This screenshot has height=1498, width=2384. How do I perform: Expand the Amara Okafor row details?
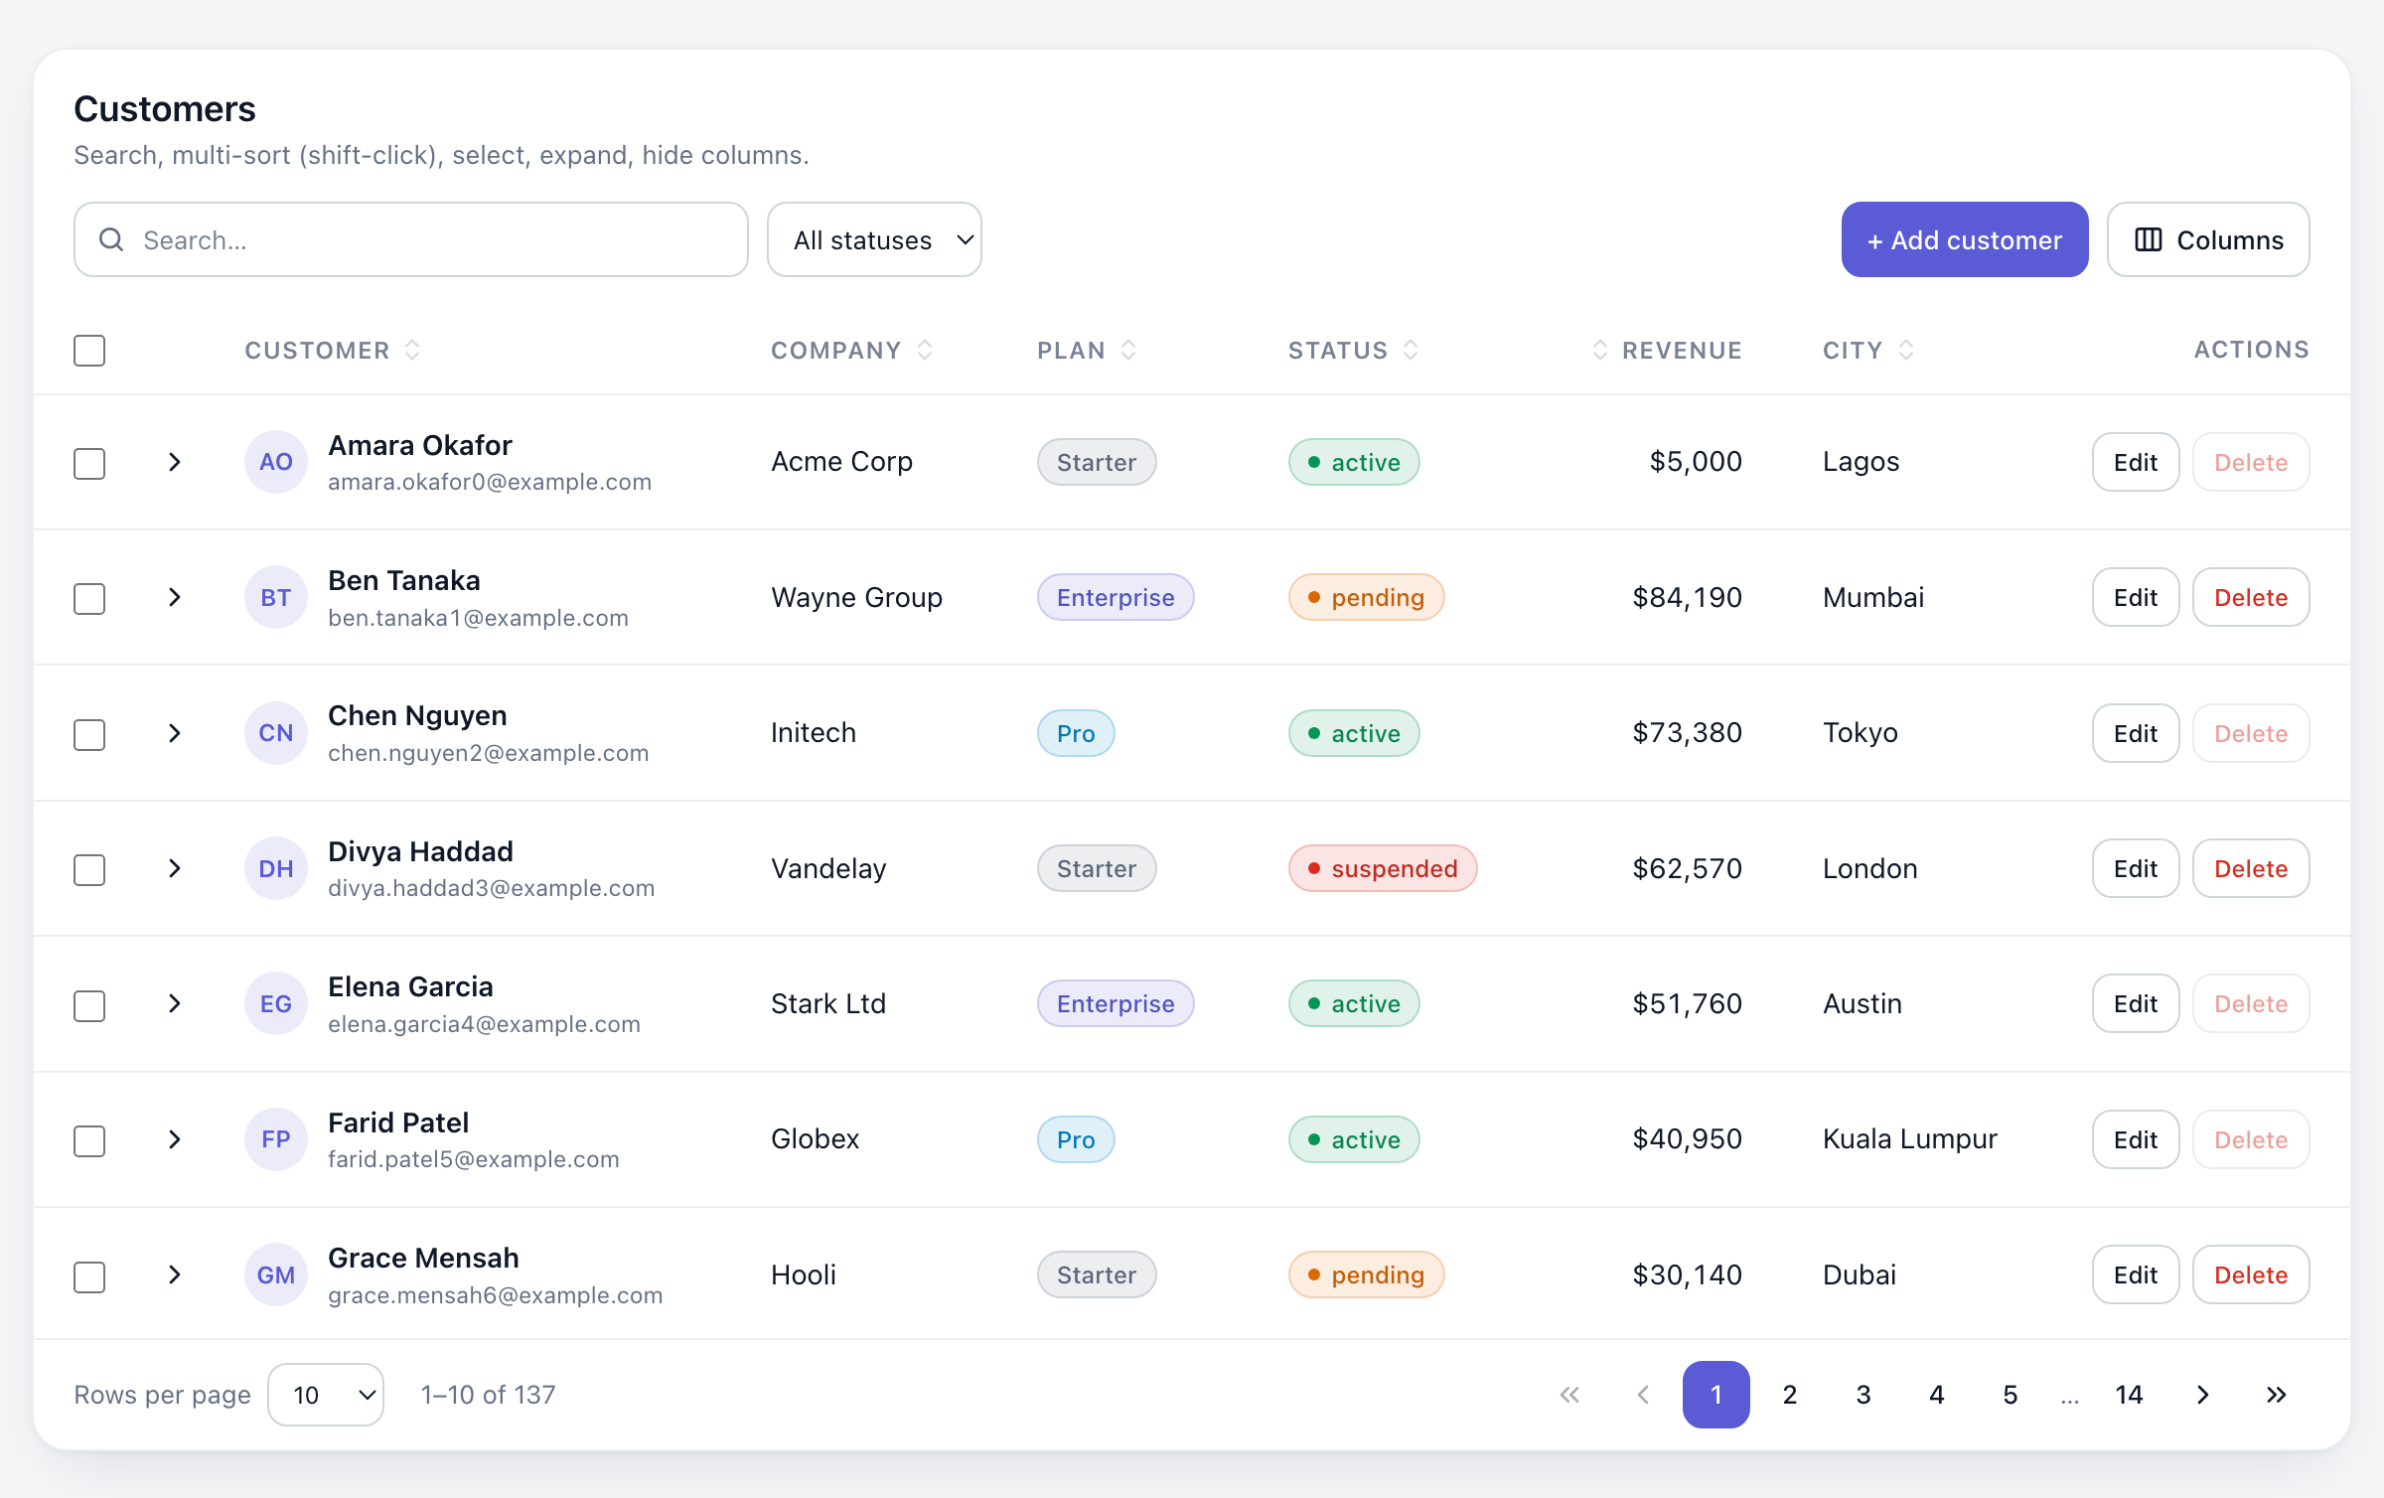tap(175, 462)
